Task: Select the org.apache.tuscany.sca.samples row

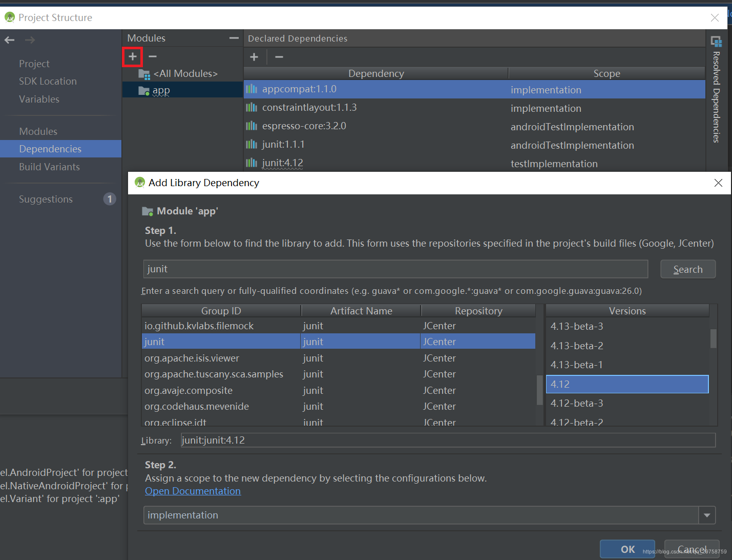Action: [339, 374]
